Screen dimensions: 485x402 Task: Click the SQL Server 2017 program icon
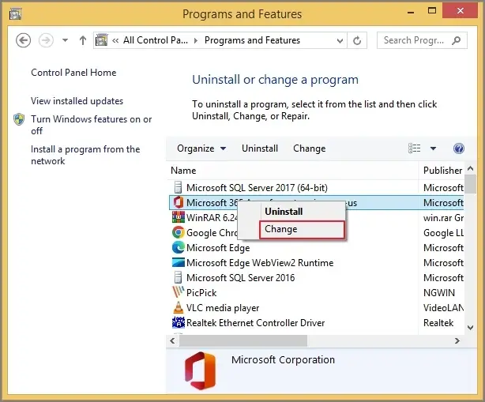coord(178,187)
